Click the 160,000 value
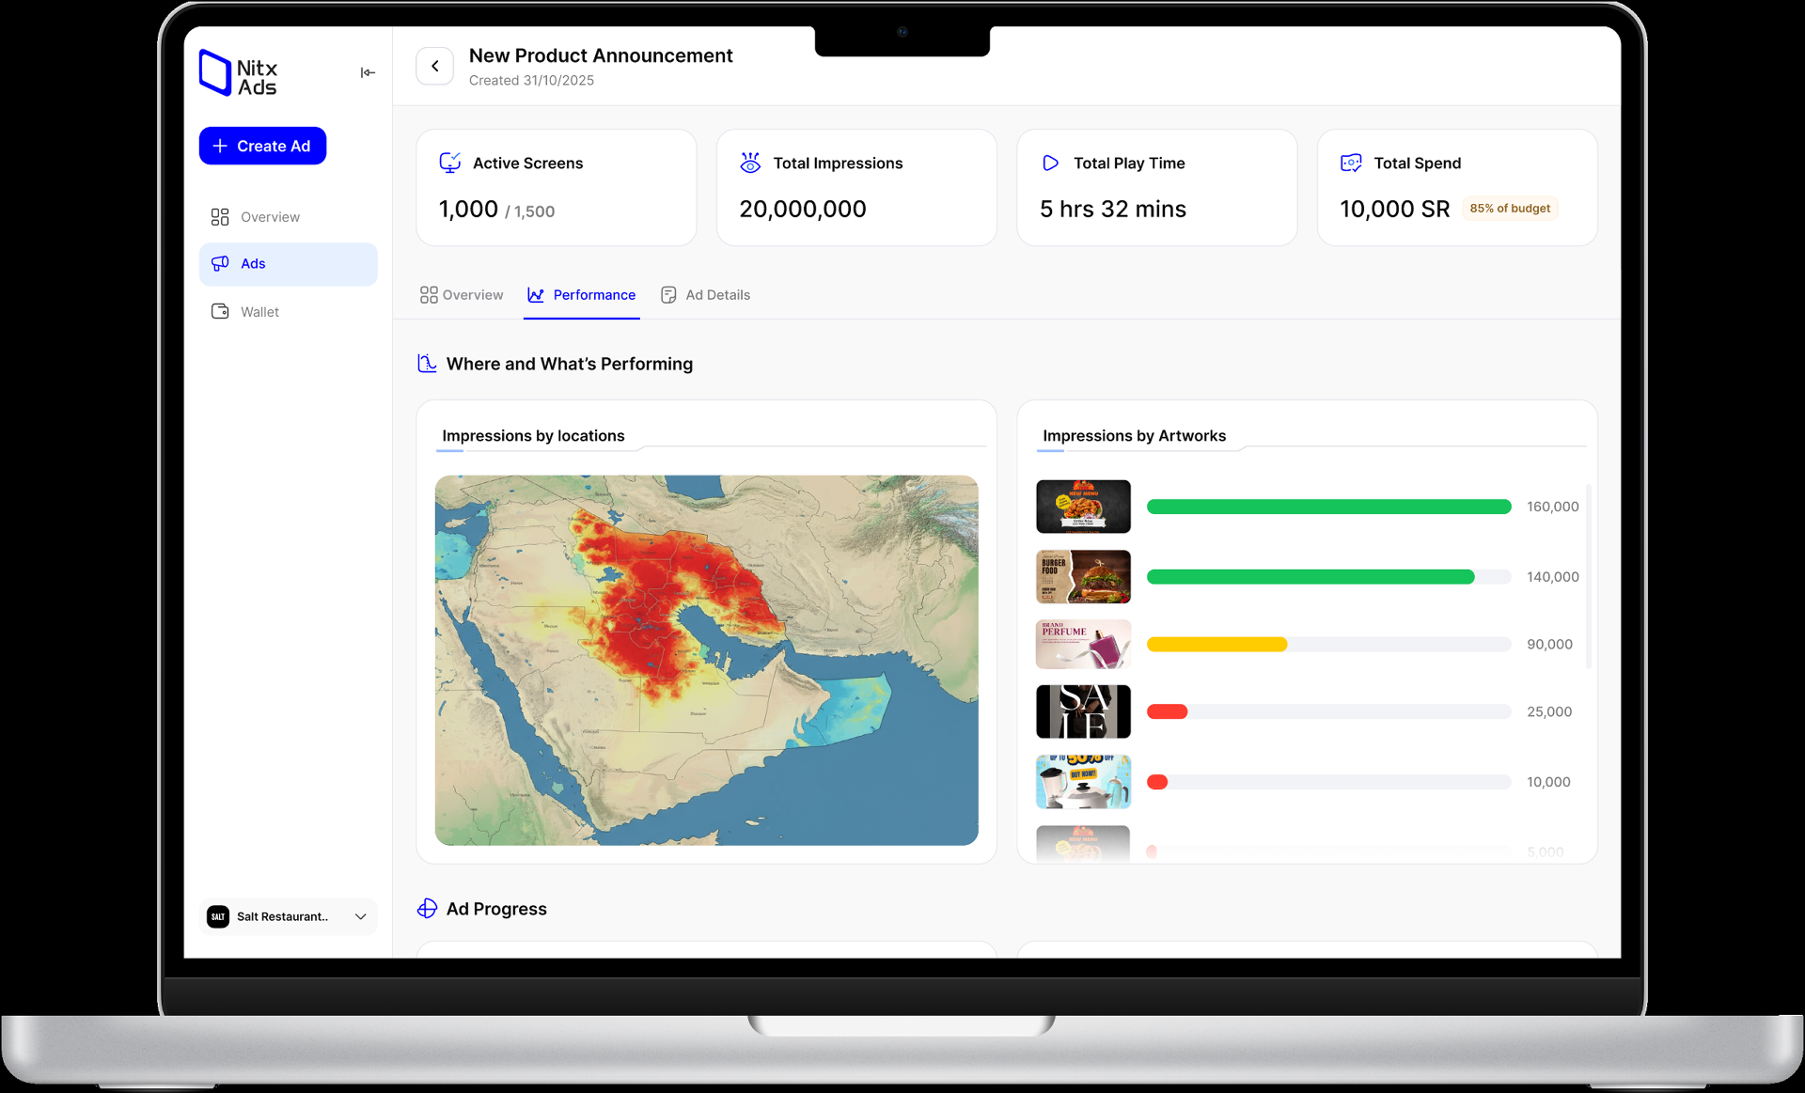This screenshot has width=1805, height=1093. [1552, 507]
